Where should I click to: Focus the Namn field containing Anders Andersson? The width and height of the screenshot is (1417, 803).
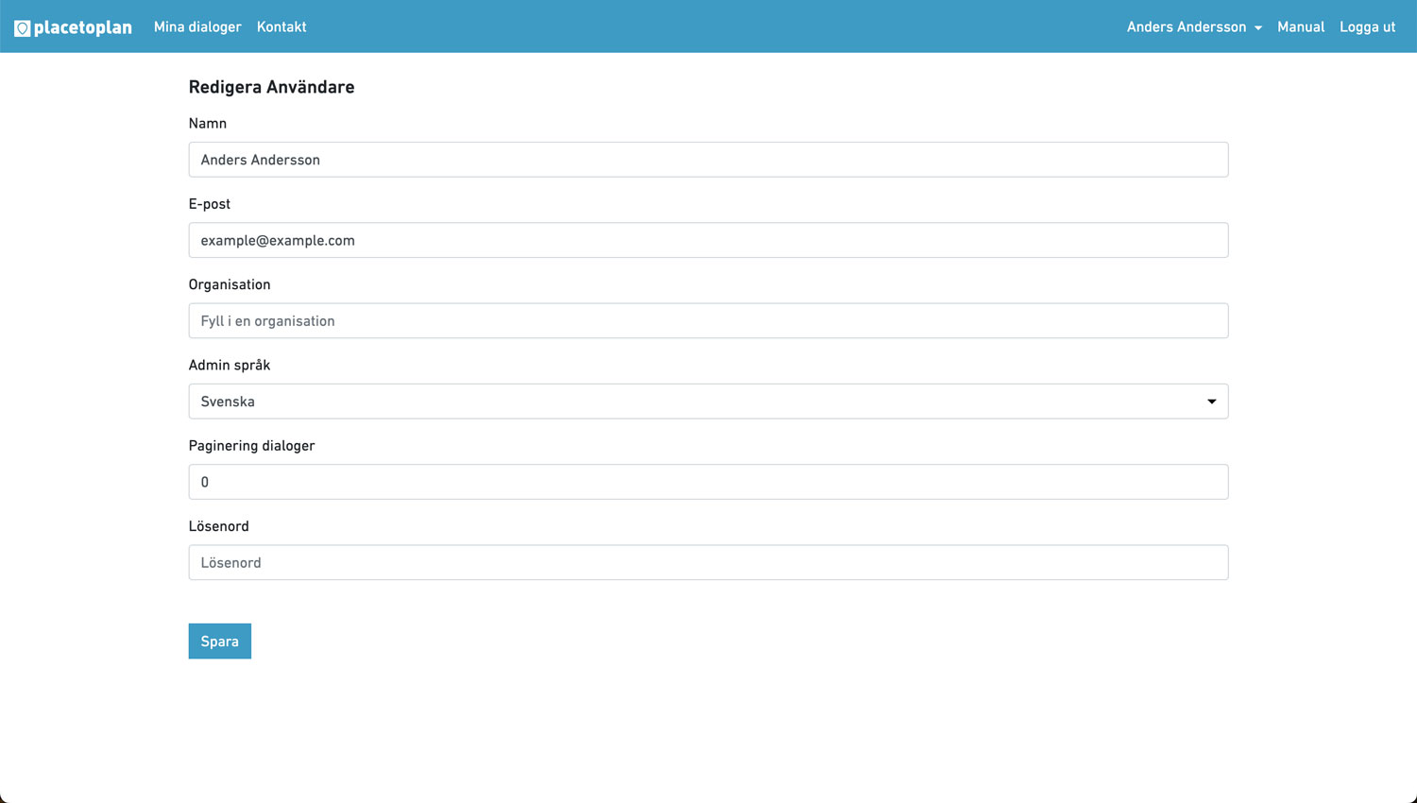click(708, 160)
